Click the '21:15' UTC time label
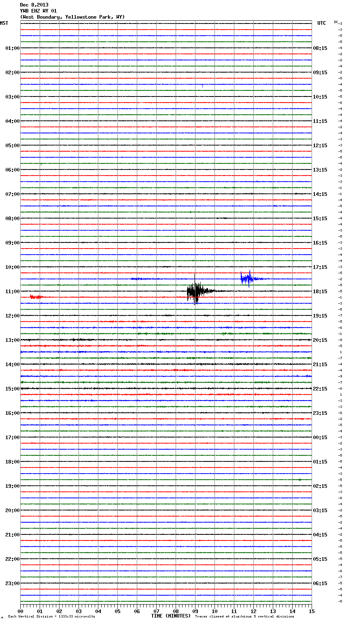This screenshot has height=622, width=344. [320, 365]
